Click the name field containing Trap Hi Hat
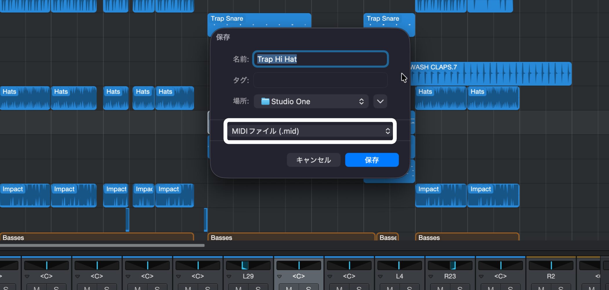This screenshot has width=609, height=290. [x=320, y=59]
